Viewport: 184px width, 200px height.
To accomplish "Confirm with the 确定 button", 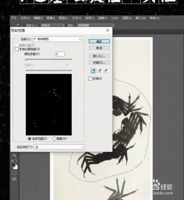I will pyautogui.click(x=99, y=41).
